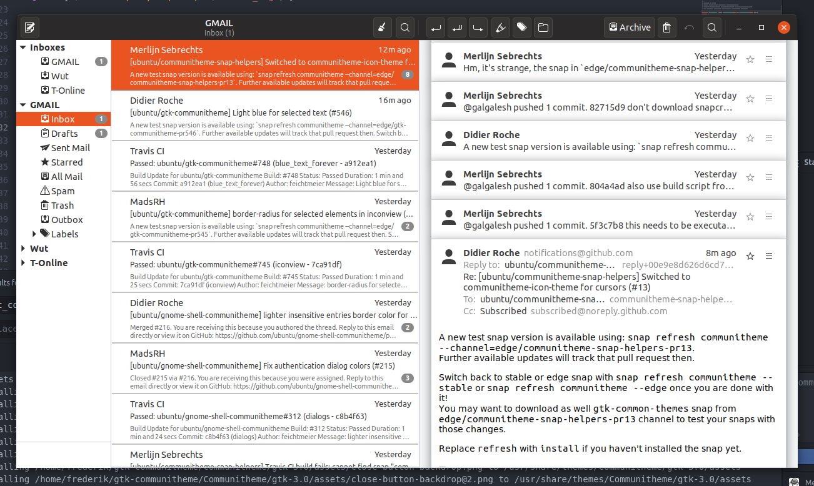814x486 pixels.
Task: Open Travis CI build #748 conversation
Action: [264, 166]
